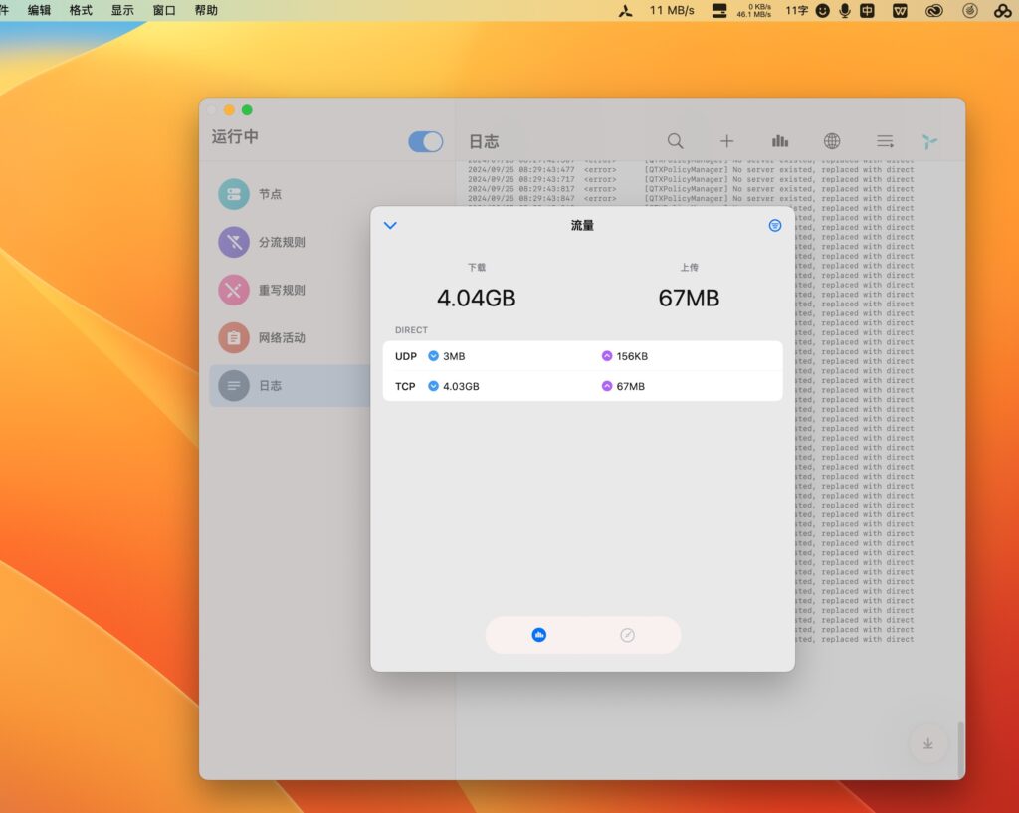Open search in the 日志 toolbar
The image size is (1019, 813).
(675, 141)
